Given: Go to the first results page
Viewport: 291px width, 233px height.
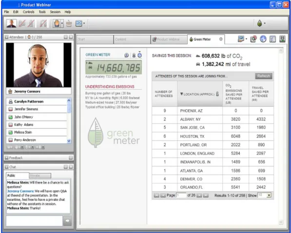Looking at the screenshot, I should pos(156,195).
